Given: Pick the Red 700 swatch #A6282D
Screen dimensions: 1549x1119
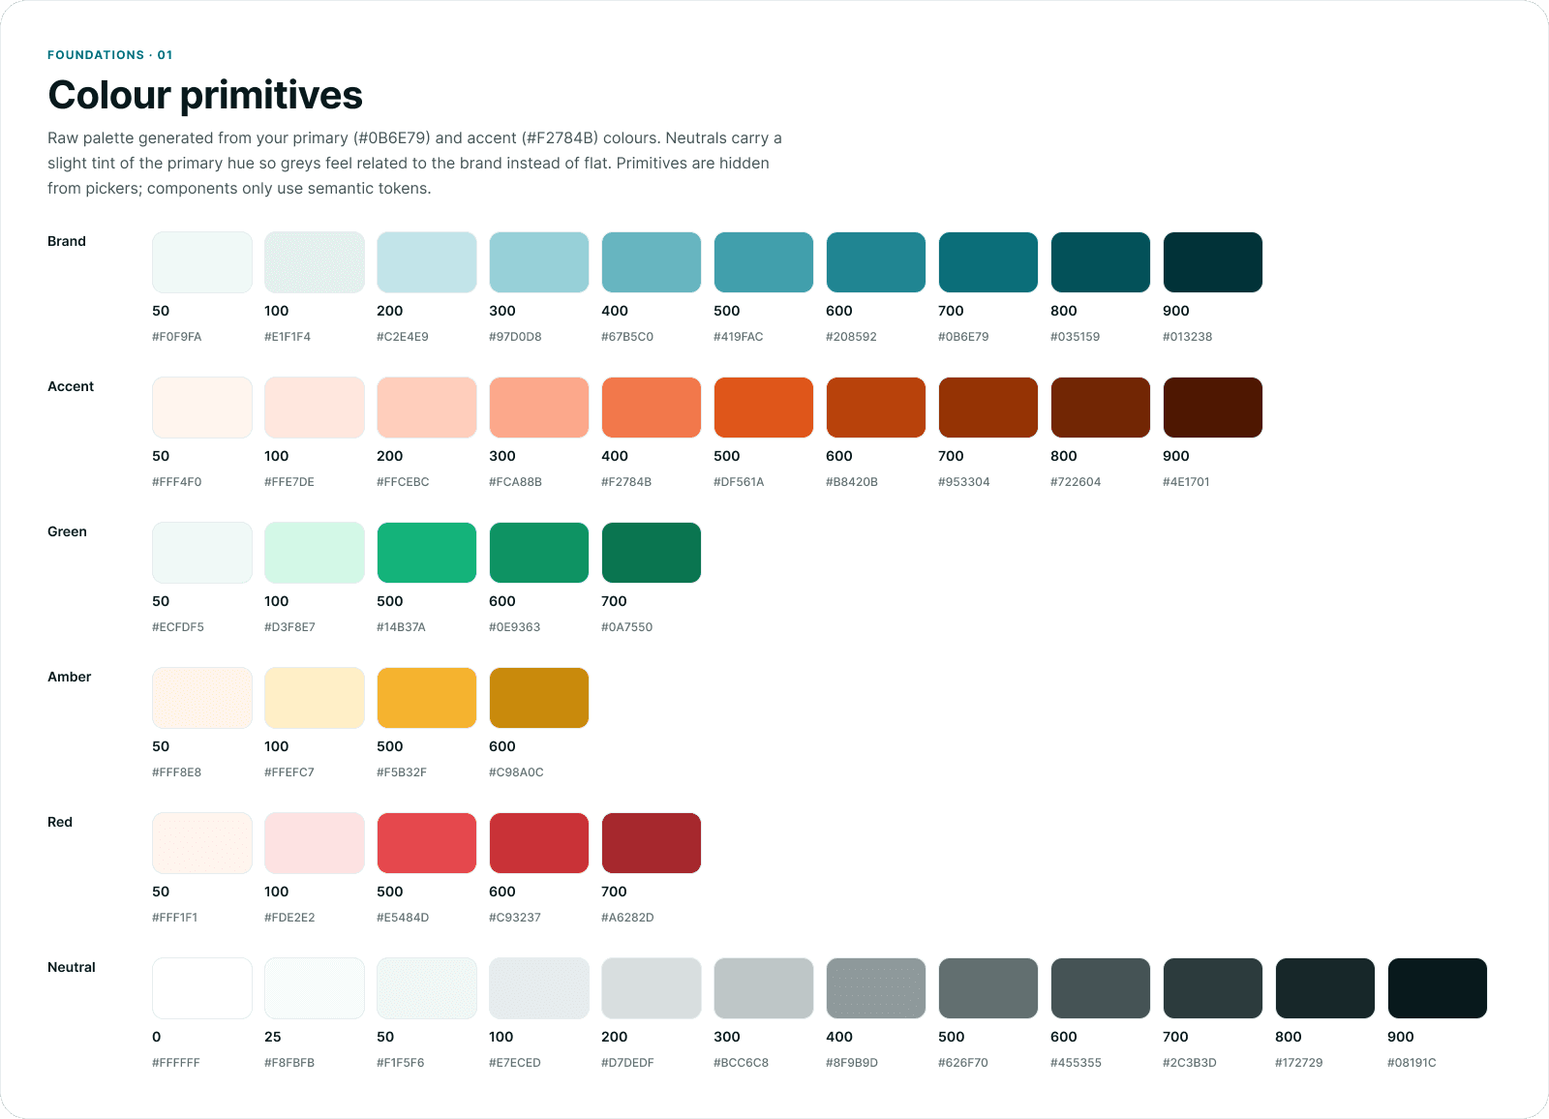Looking at the screenshot, I should coord(652,843).
